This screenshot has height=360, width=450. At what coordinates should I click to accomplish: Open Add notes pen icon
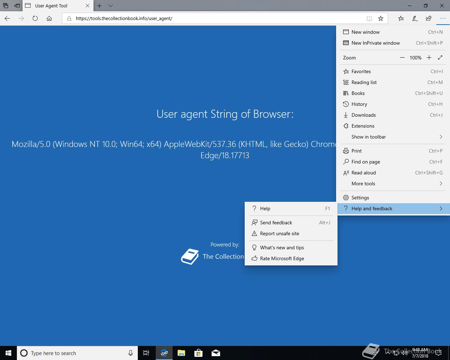(x=415, y=18)
